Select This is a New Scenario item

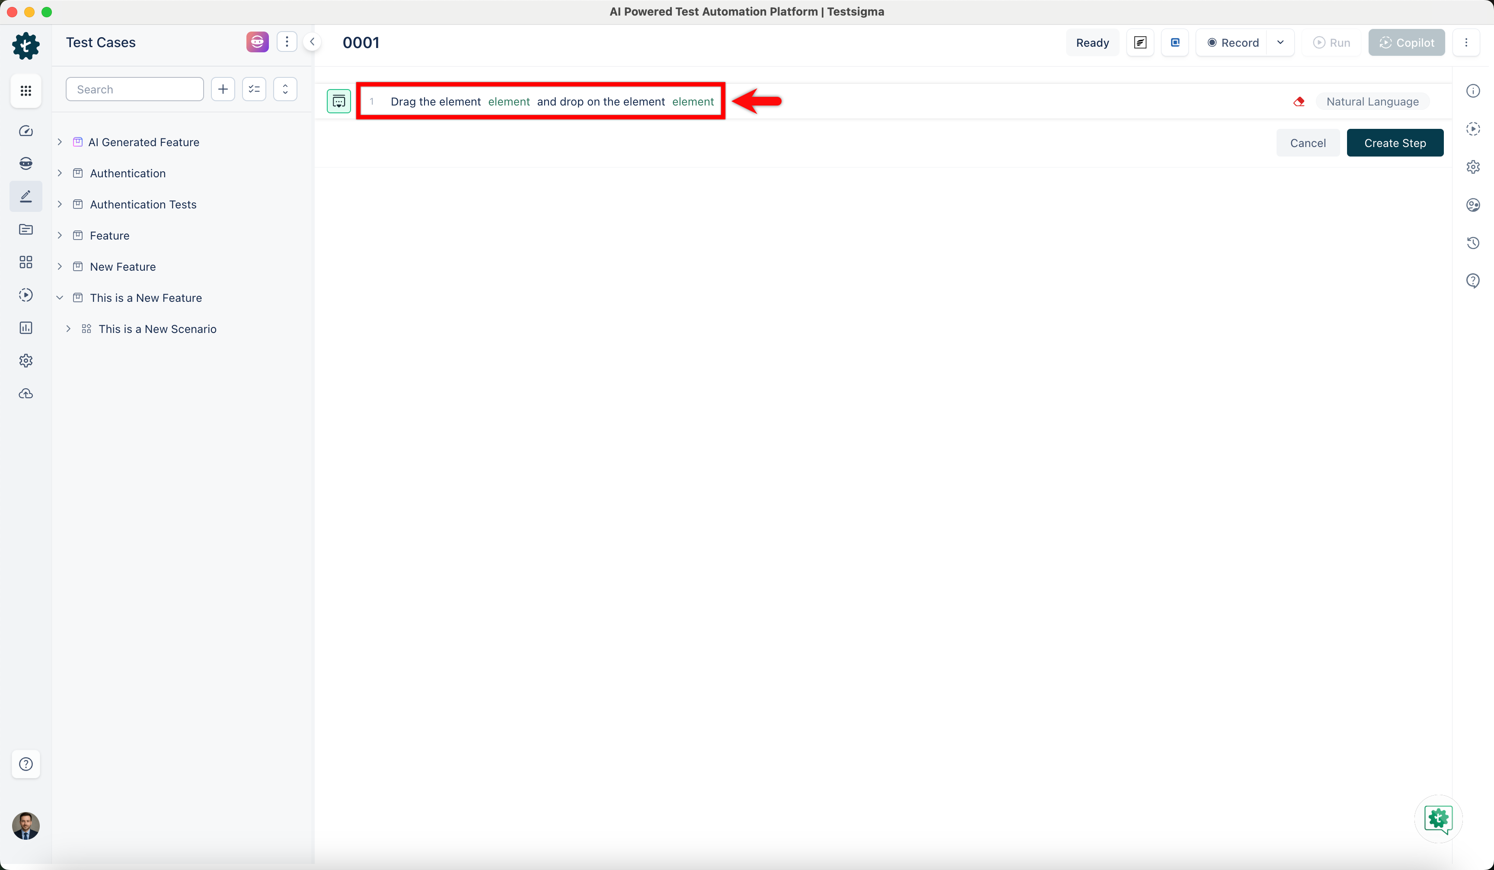click(157, 329)
